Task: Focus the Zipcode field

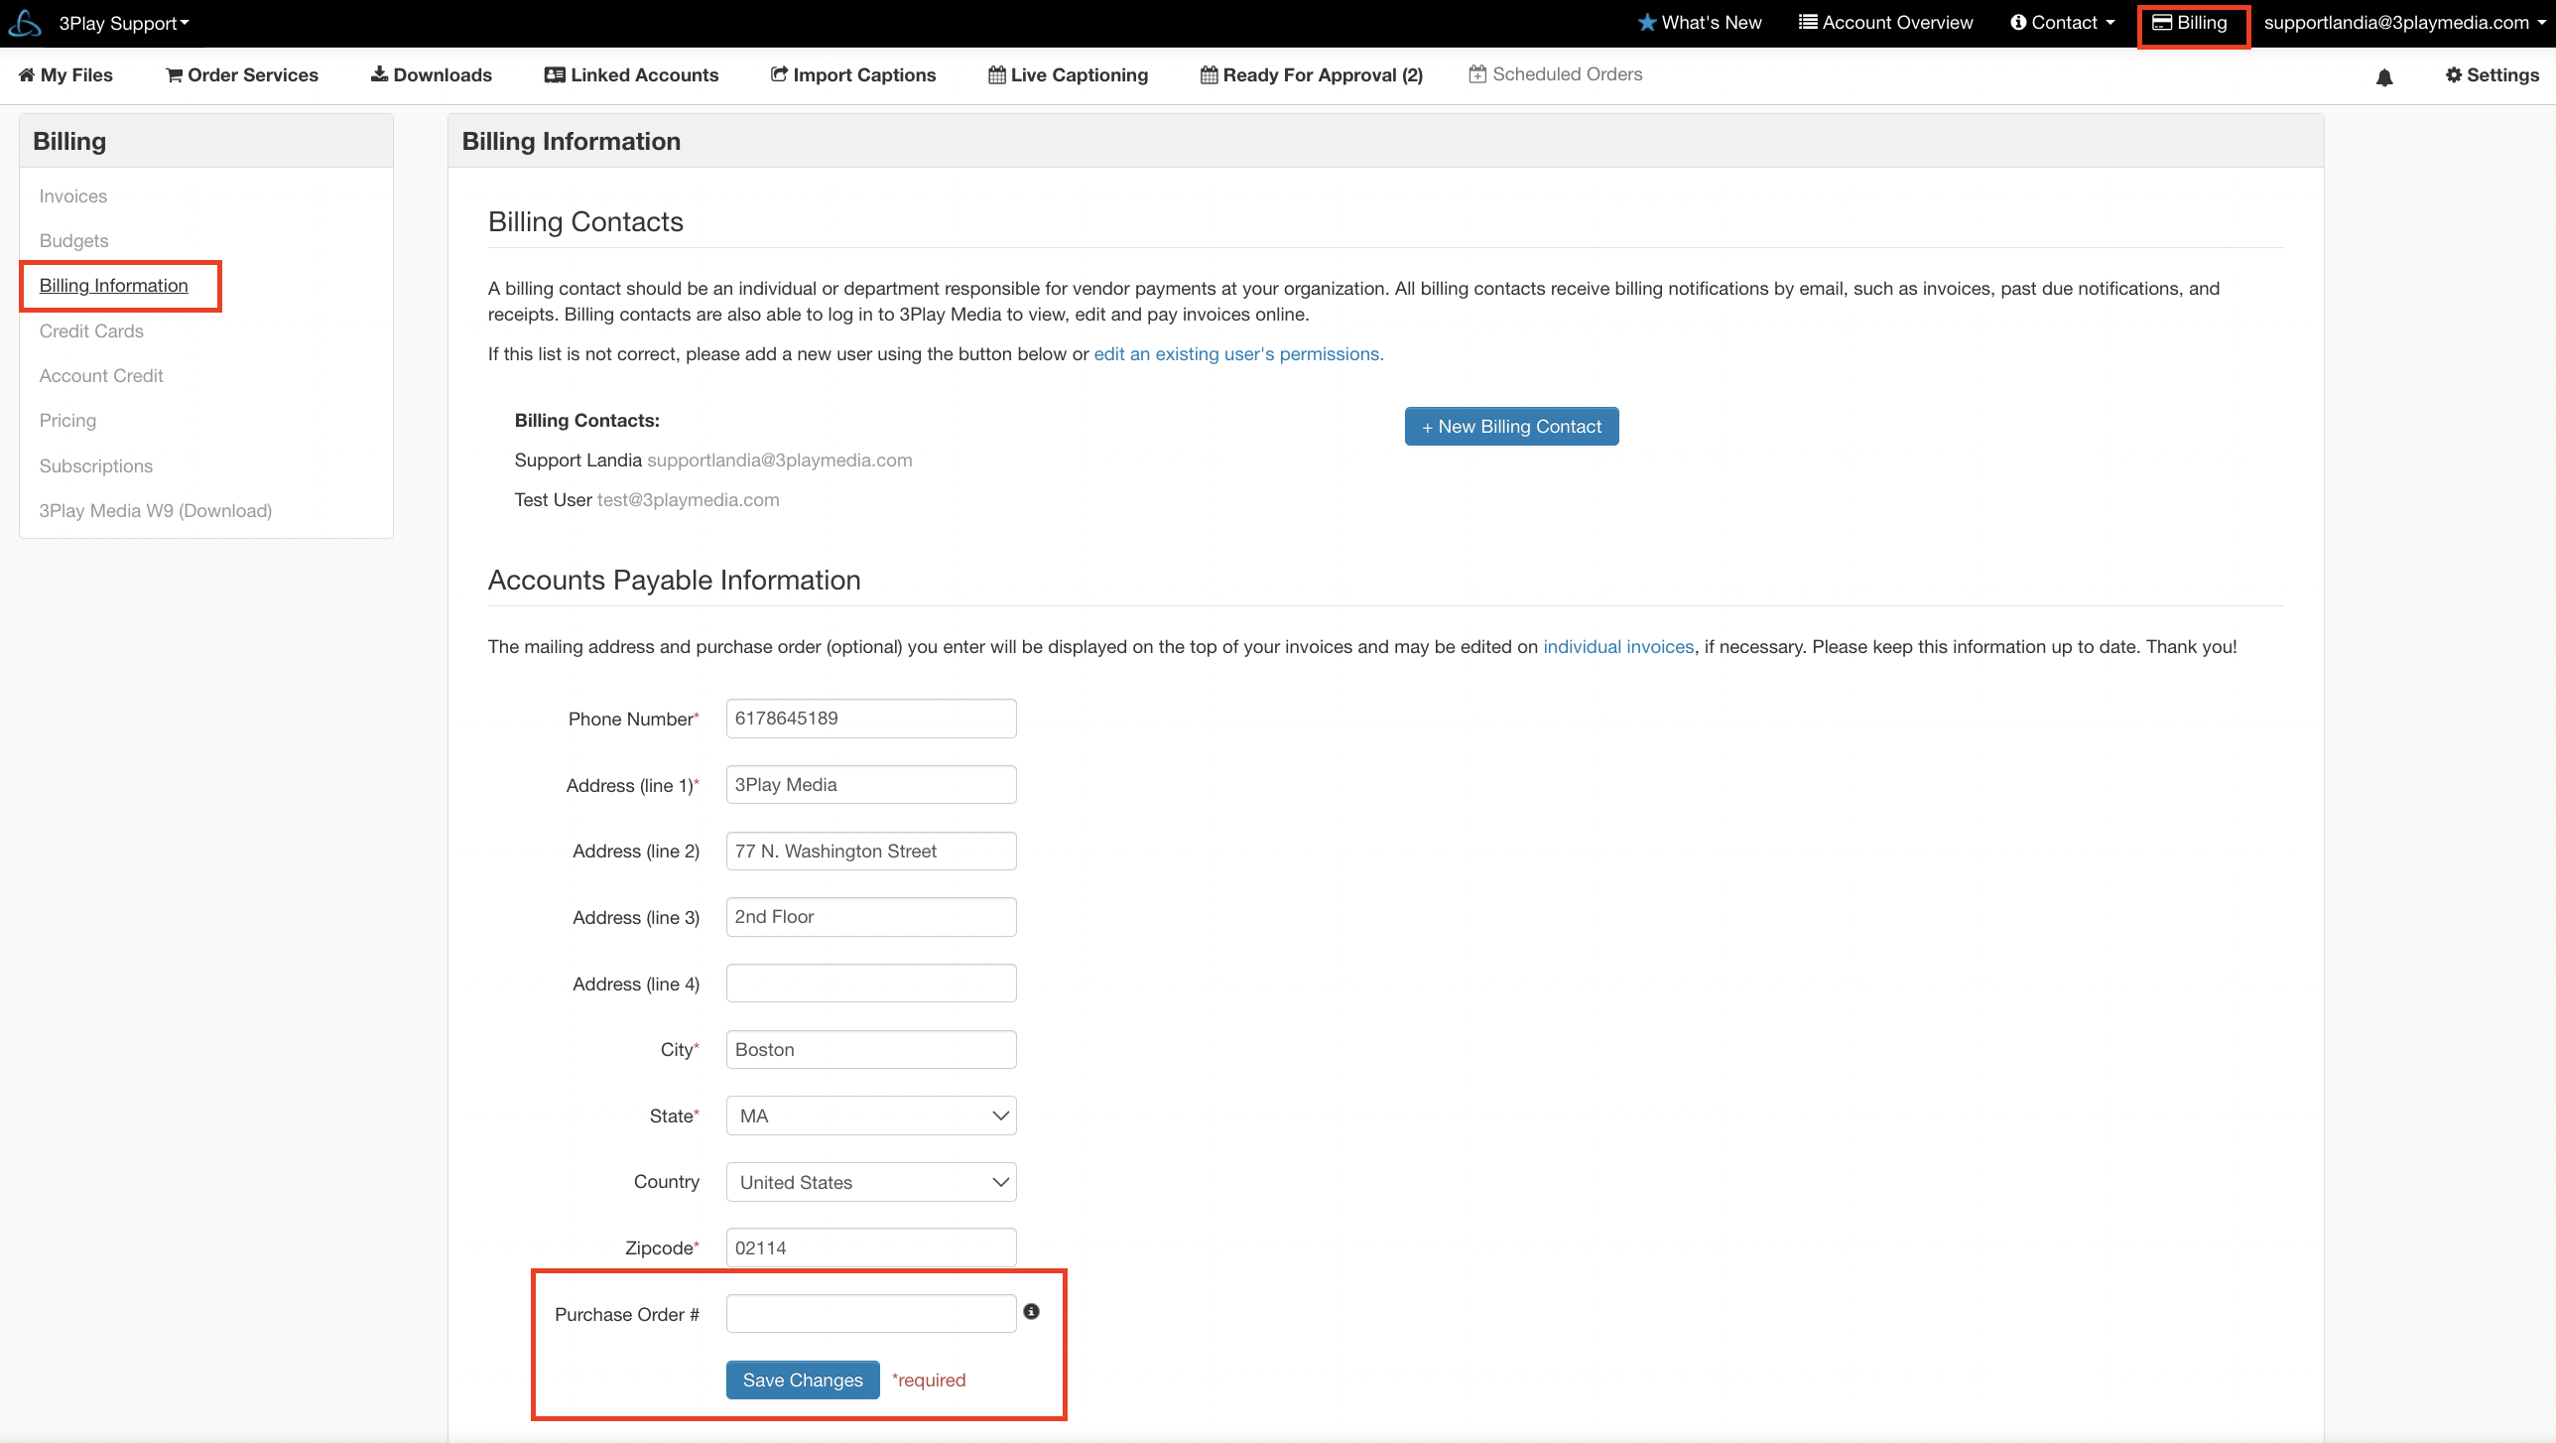Action: 871,1248
